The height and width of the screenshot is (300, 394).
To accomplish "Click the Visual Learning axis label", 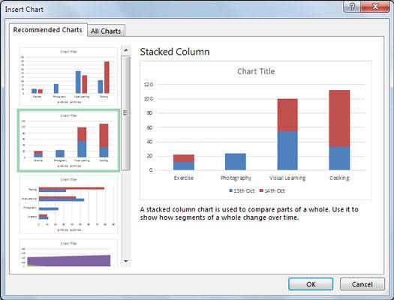I will click(x=287, y=178).
